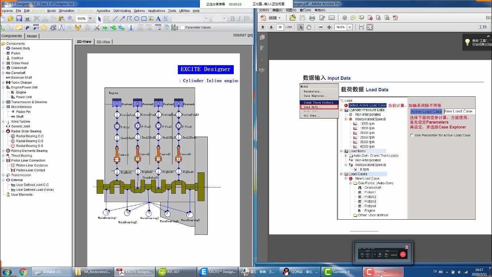Select User Defined Load (Force) item
492x277 pixels.
click(35, 190)
